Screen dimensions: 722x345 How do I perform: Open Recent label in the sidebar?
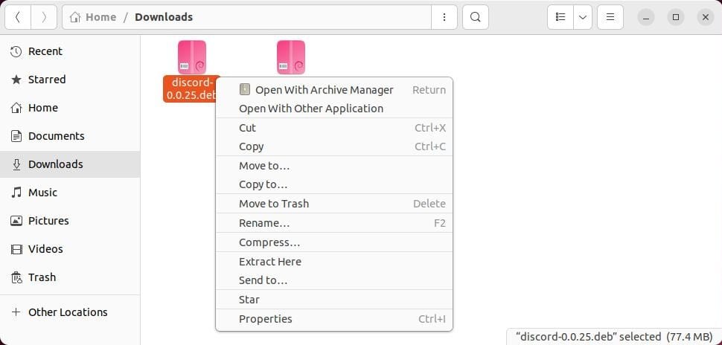point(45,51)
